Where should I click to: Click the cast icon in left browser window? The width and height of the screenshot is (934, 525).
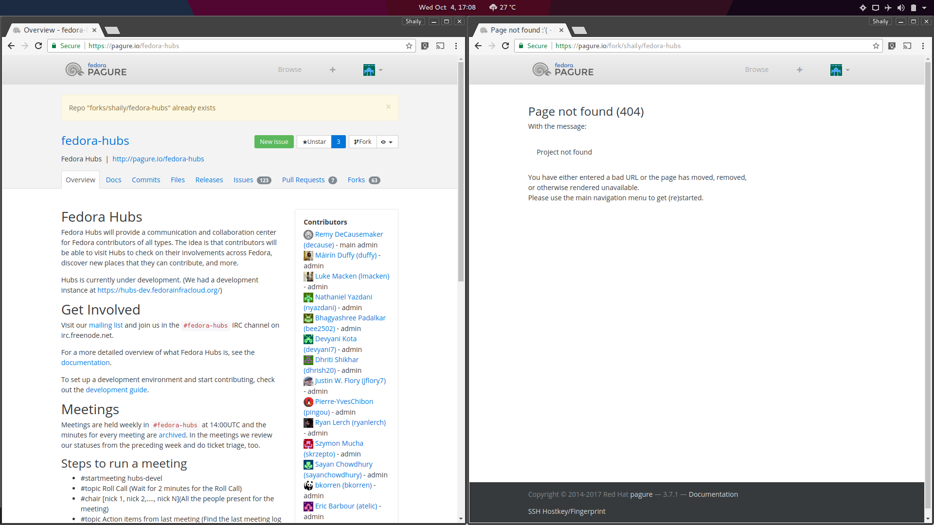tap(440, 46)
